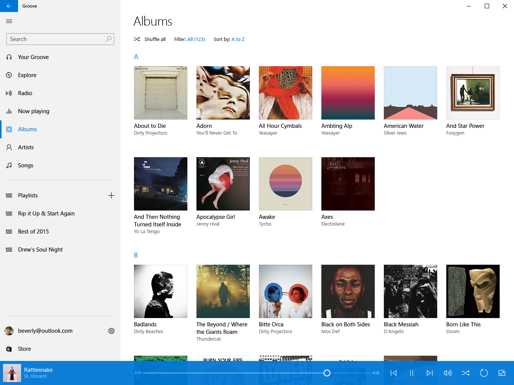The image size is (514, 385).
Task: Skip to next track
Action: pos(430,373)
